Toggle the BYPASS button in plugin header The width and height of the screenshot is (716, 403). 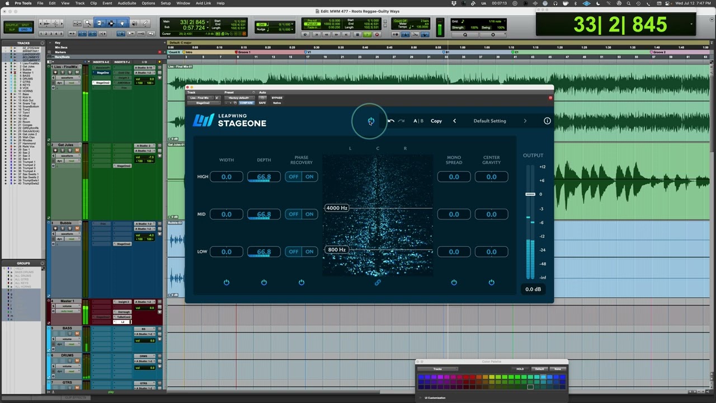pyautogui.click(x=277, y=98)
